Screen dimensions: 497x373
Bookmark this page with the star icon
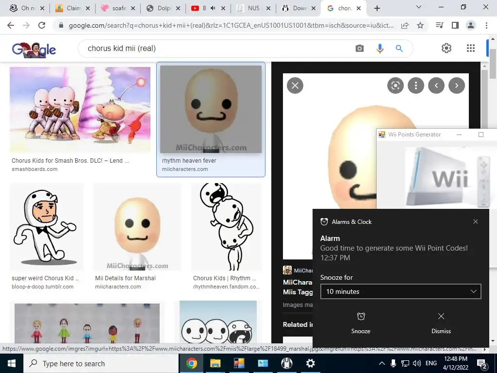[420, 25]
